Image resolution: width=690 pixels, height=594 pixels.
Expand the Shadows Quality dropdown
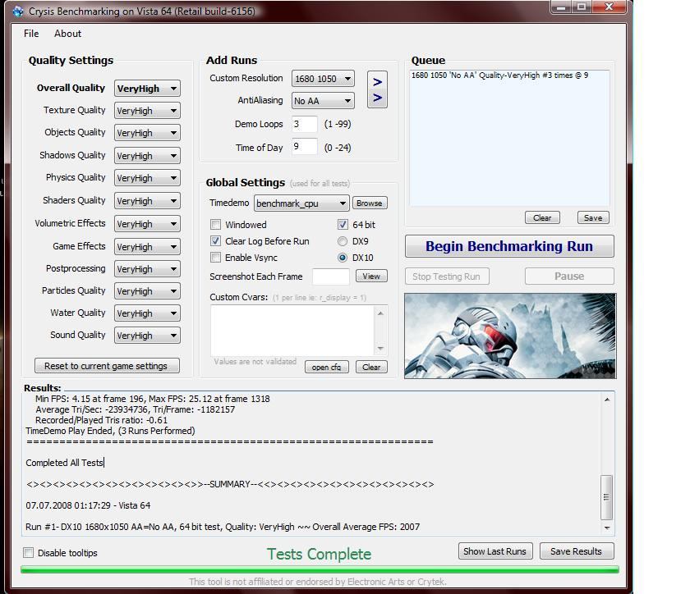(x=147, y=156)
